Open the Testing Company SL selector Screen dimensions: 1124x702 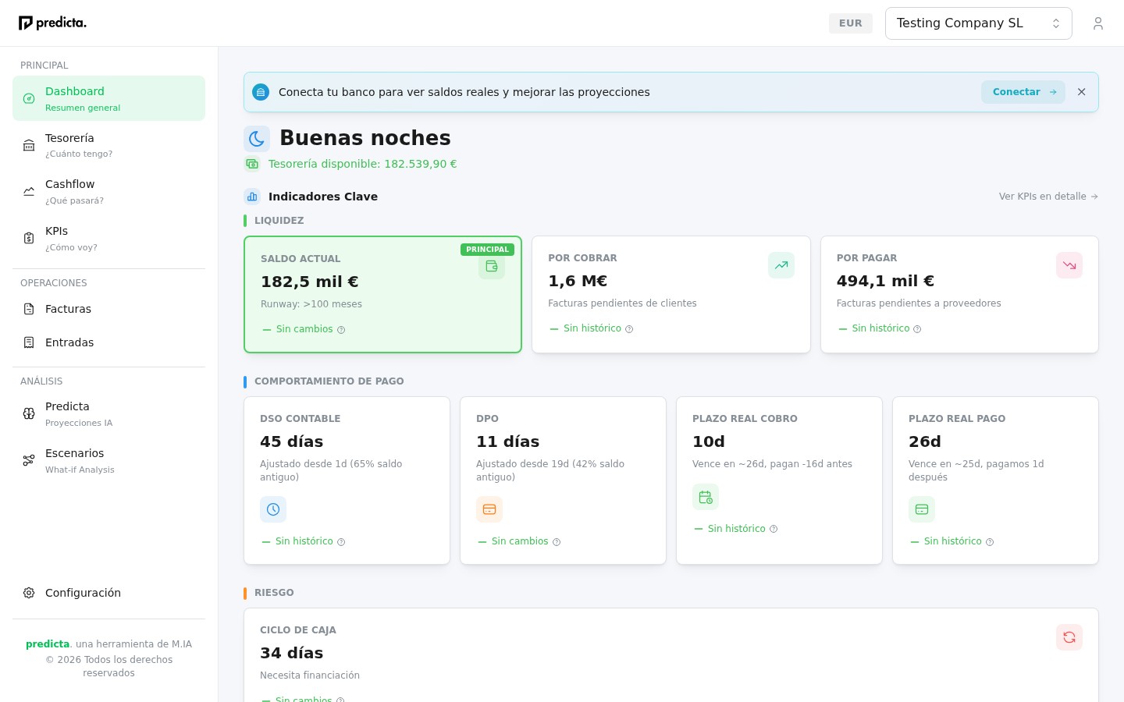(x=979, y=23)
